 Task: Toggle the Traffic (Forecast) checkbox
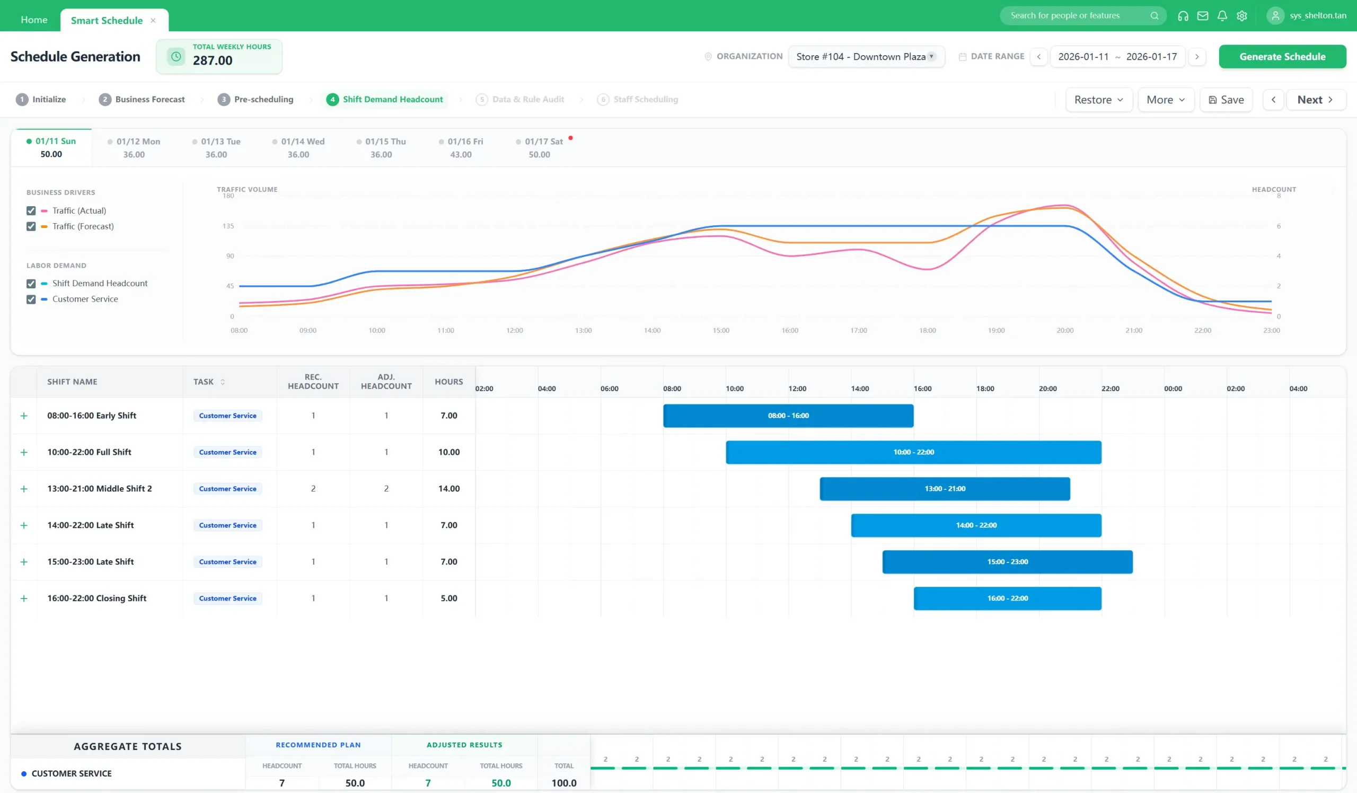click(31, 226)
